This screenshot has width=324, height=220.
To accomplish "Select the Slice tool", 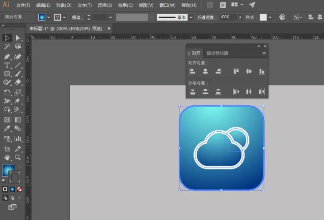I will (x=18, y=148).
